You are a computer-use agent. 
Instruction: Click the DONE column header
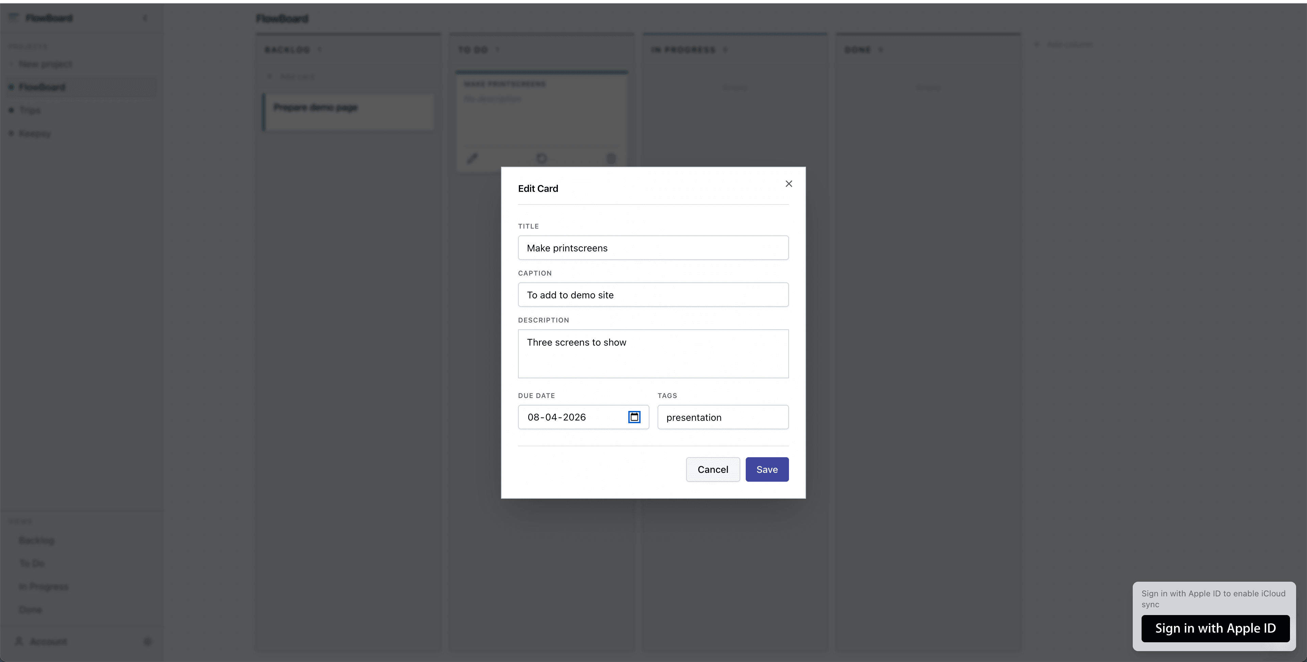[858, 50]
